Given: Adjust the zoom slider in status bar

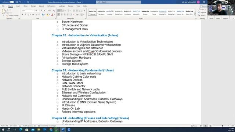Looking at the screenshot, I should (223, 126).
